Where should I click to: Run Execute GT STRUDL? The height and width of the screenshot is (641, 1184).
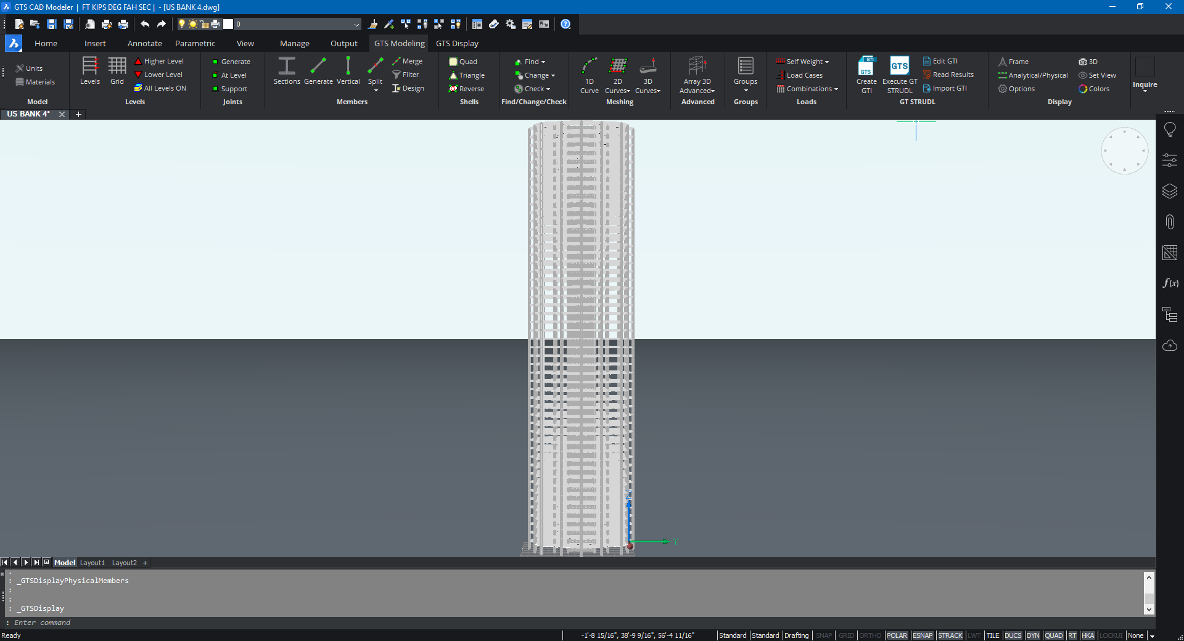[x=899, y=67]
